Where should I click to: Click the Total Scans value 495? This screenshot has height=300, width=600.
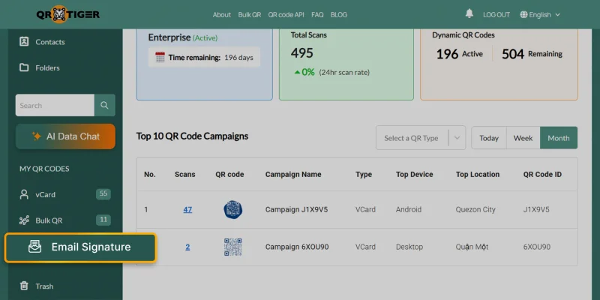click(302, 52)
